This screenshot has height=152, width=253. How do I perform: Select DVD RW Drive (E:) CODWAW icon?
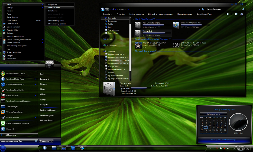[138, 45]
